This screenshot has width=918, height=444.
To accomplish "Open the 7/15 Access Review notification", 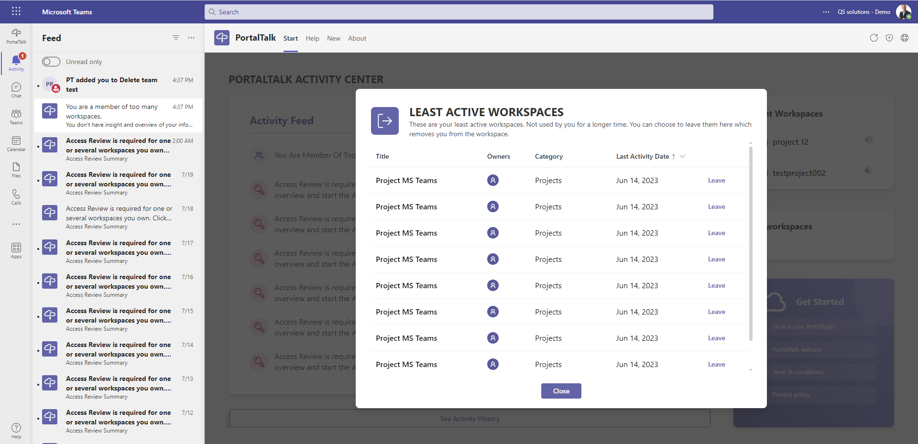I will [119, 319].
